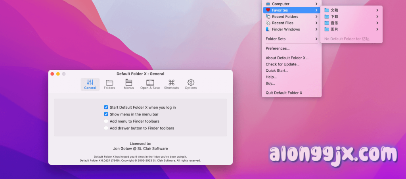
Task: Uncheck Show menu in the menu bar
Action: coord(106,114)
